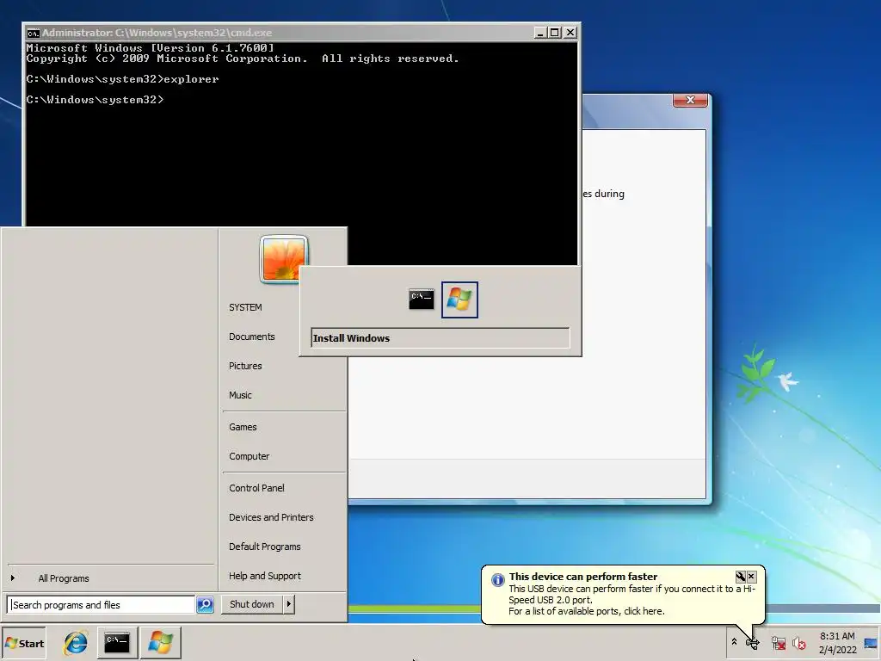Click the muted volume tray icon
The image size is (881, 661).
(x=799, y=643)
